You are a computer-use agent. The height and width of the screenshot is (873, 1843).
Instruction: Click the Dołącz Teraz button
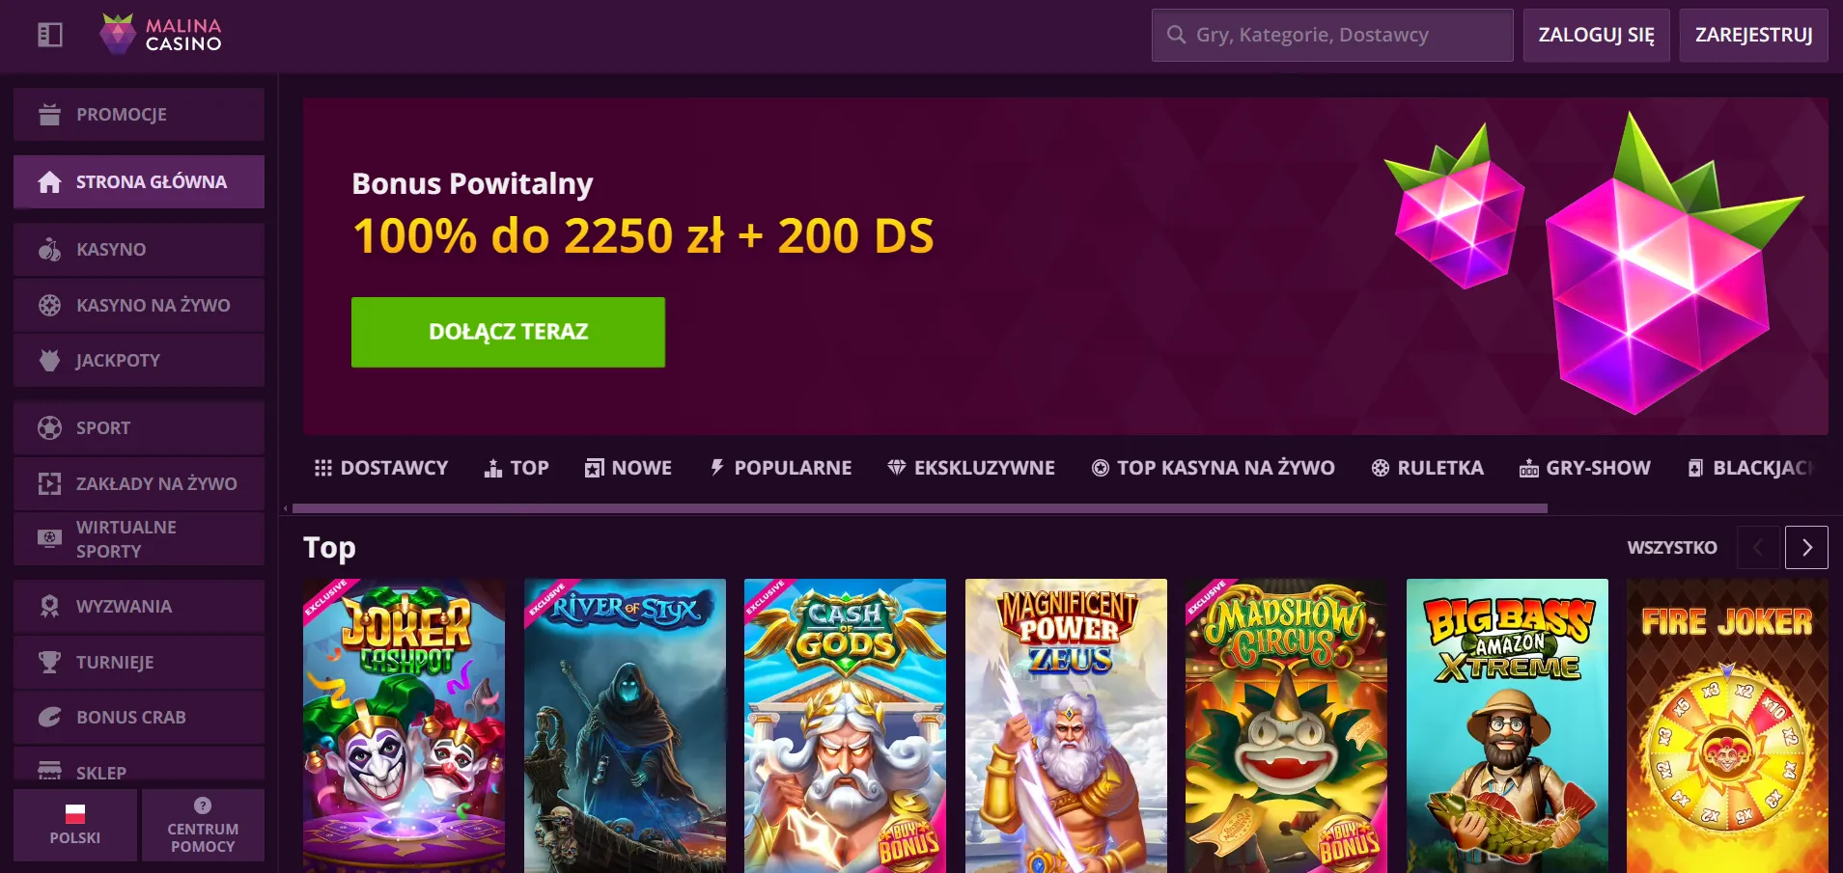(x=508, y=332)
